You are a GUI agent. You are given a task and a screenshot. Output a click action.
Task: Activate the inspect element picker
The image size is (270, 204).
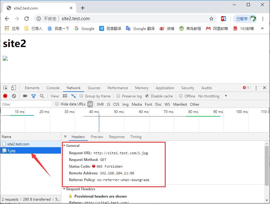point(5,88)
